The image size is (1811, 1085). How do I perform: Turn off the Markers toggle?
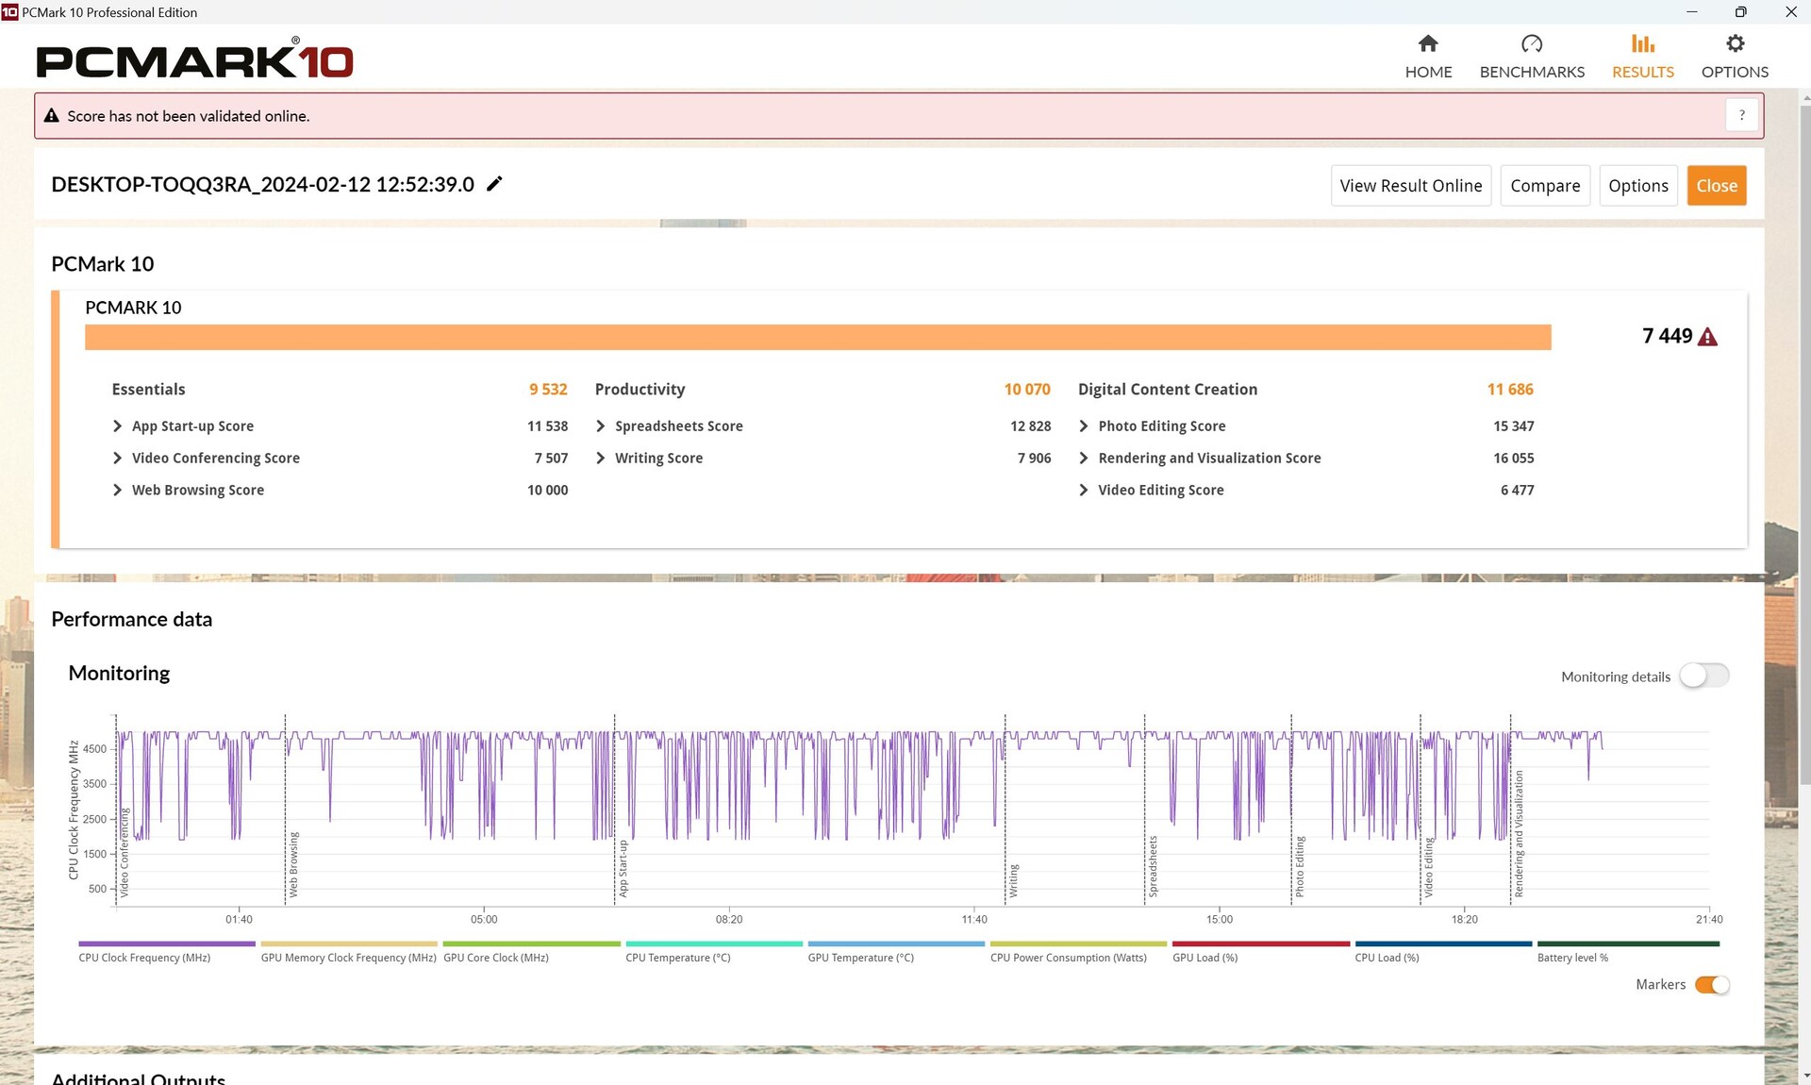1711,984
